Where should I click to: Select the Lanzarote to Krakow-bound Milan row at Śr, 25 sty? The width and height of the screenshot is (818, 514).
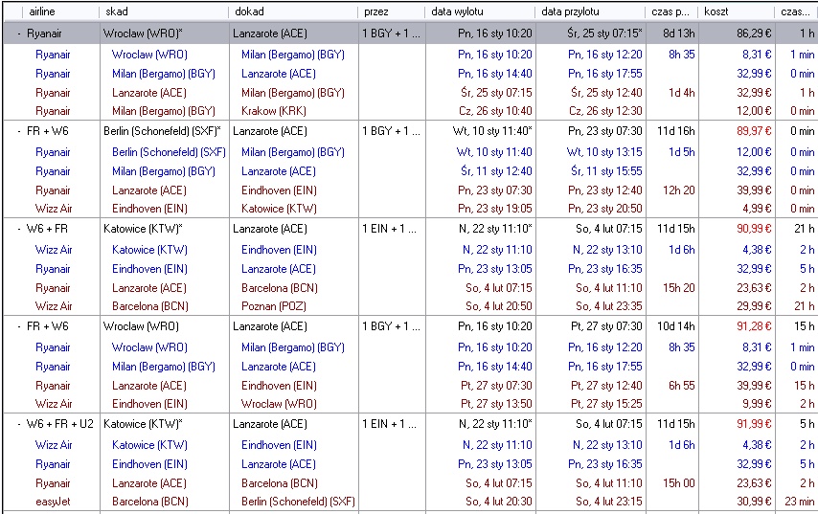click(410, 93)
